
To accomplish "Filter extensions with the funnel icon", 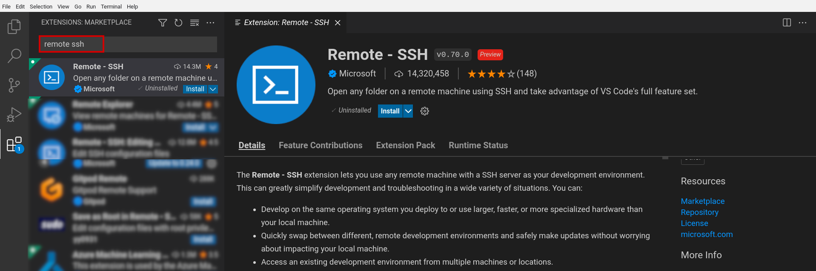I will (163, 23).
